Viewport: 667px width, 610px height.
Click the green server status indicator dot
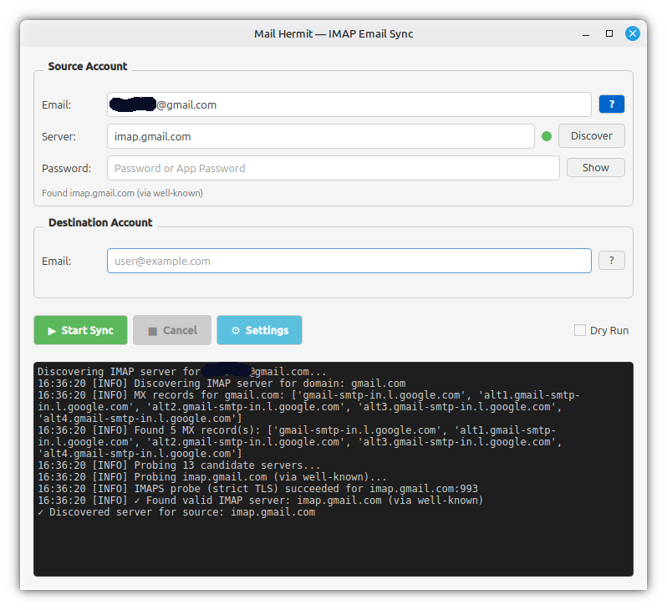tap(547, 136)
